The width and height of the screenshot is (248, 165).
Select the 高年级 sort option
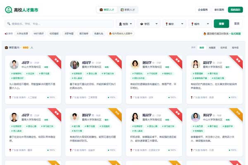[235, 47]
